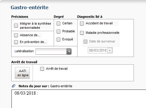146x108 pixels.
Task: Expand the date de survenue picker arrow
Action: 109,50
